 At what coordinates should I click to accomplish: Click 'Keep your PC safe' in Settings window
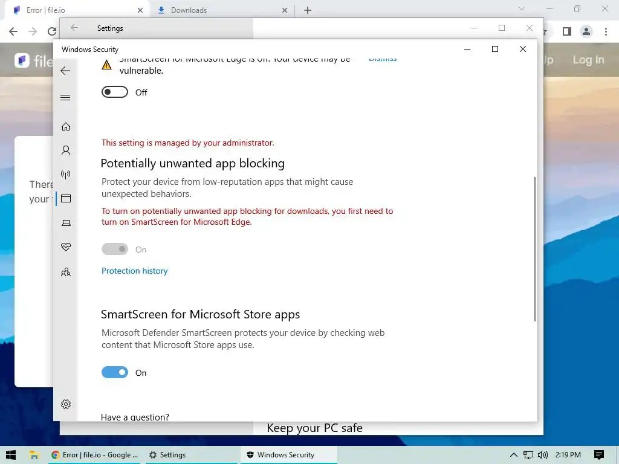point(314,428)
